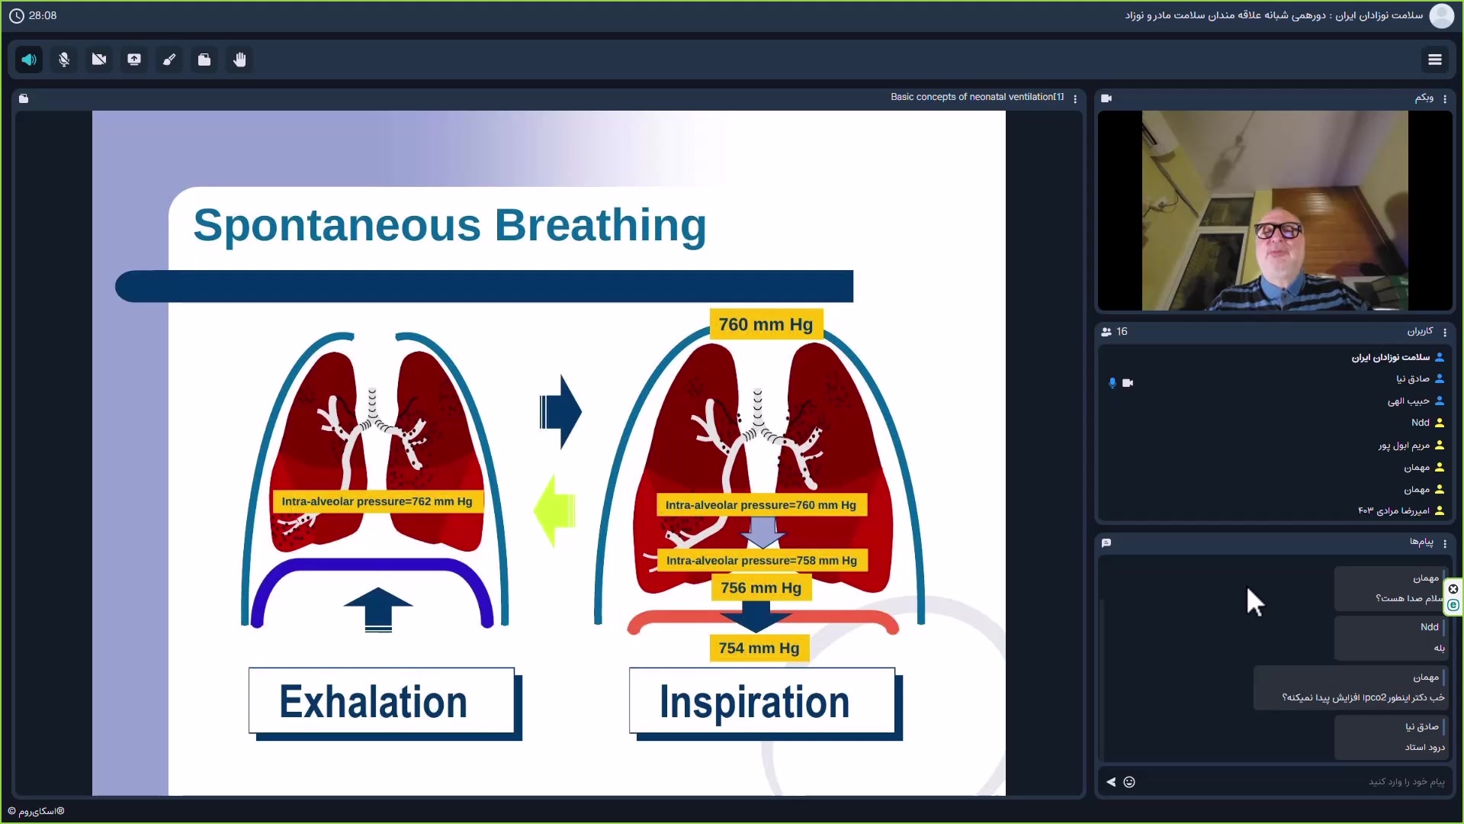Click the send message arrow icon
This screenshot has width=1464, height=824.
[1111, 782]
